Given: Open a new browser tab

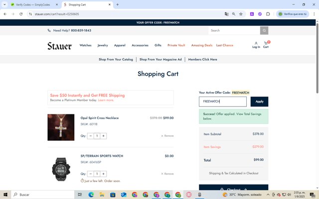Looking at the screenshot, I should [x=118, y=4].
